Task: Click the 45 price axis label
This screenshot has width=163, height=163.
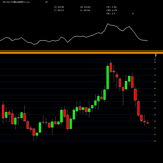Action: point(155,108)
